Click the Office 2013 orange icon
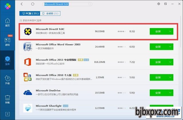183x120 pixels. point(28,62)
